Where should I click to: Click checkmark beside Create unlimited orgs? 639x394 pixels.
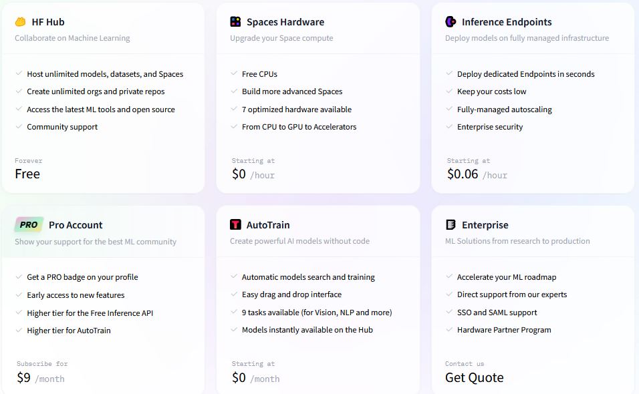point(19,91)
